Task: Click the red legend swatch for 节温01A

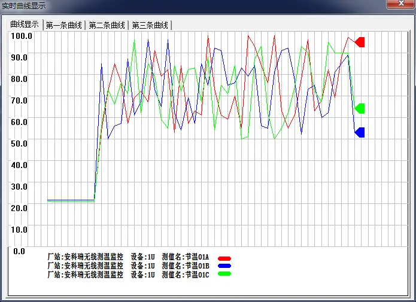Action: 224,258
